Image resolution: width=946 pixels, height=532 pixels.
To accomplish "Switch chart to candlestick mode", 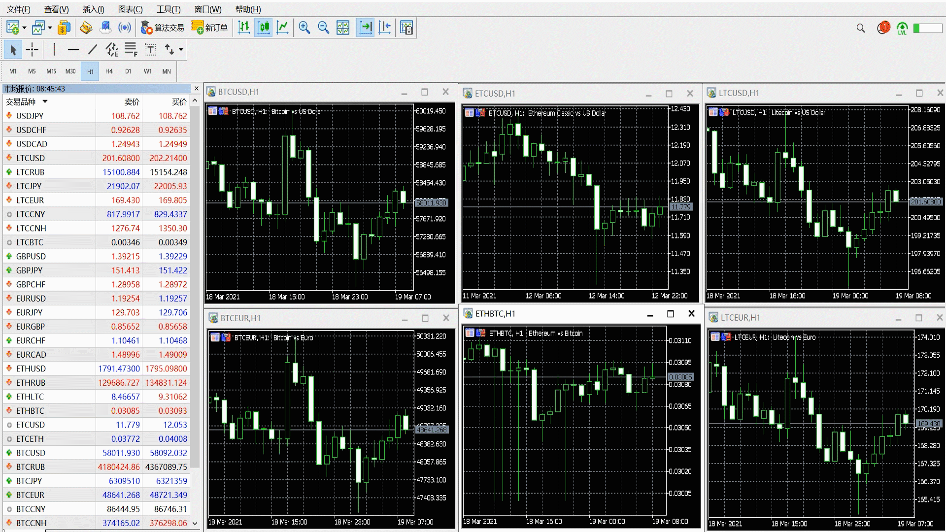I will click(264, 28).
